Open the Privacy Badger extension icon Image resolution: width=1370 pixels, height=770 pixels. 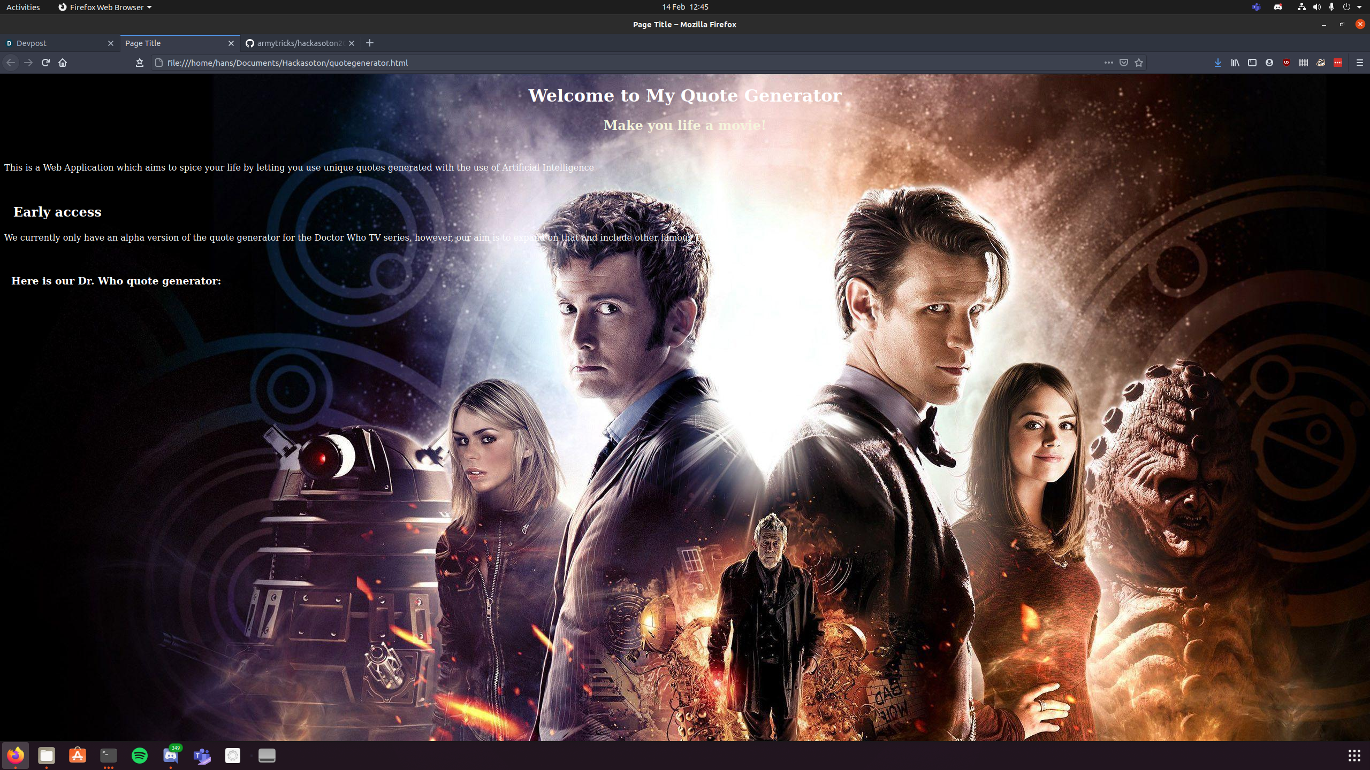pos(1321,63)
